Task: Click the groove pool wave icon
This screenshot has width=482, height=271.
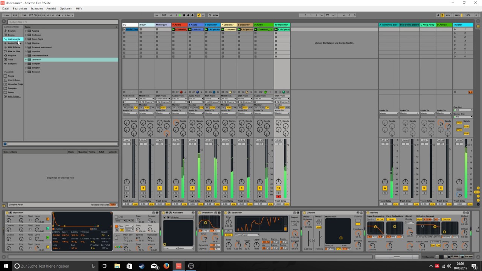Action: click(4, 206)
